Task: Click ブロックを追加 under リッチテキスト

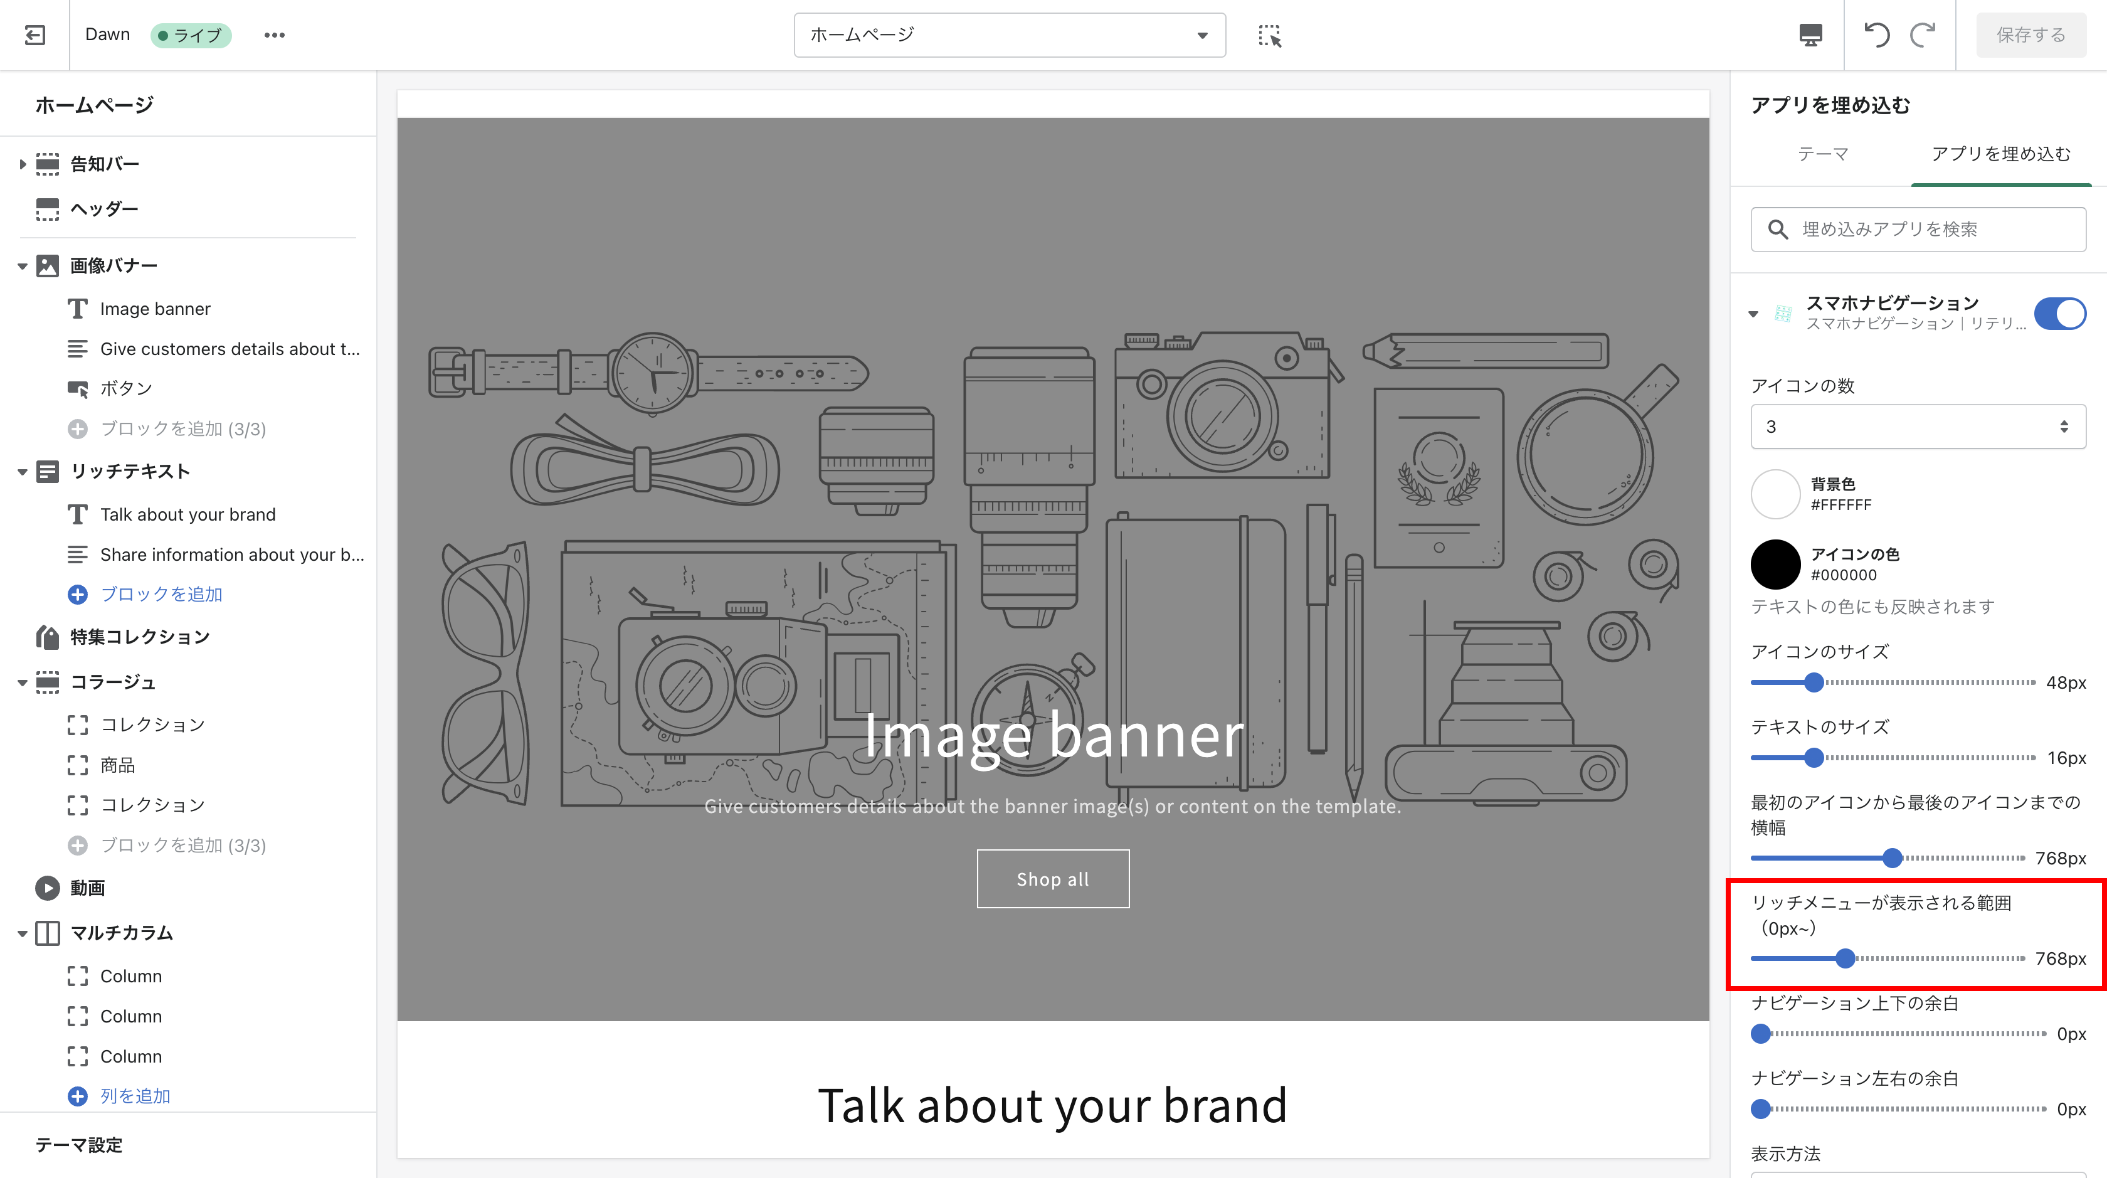Action: pos(161,595)
